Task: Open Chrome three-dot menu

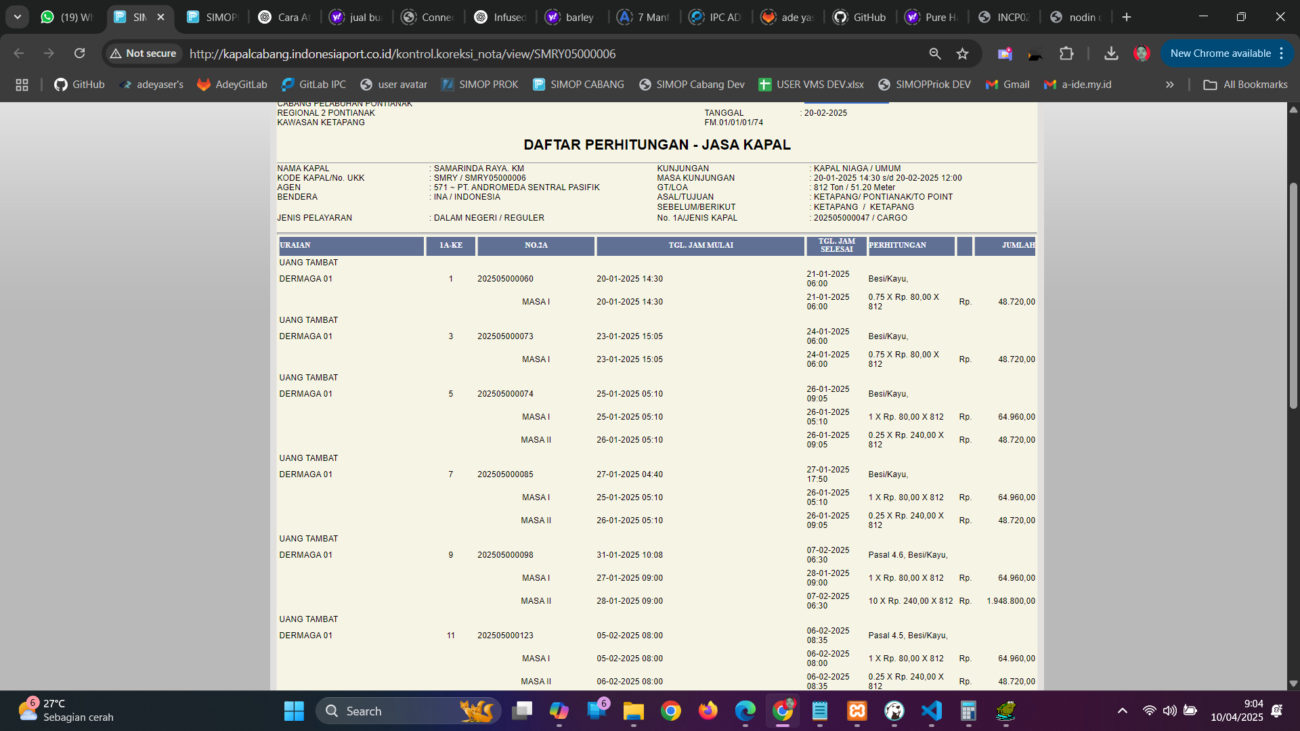Action: pos(1282,53)
